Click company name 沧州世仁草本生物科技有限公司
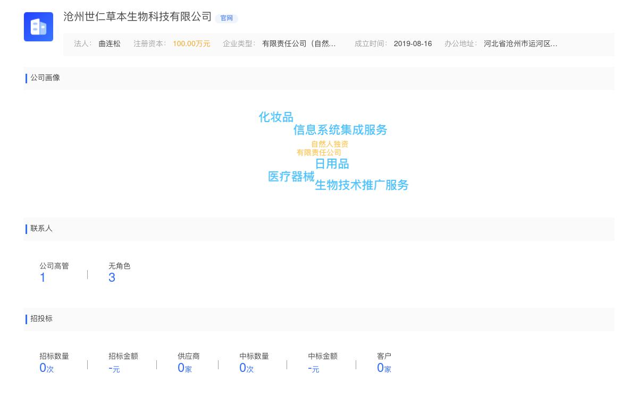Image resolution: width=638 pixels, height=399 pixels. [x=138, y=17]
